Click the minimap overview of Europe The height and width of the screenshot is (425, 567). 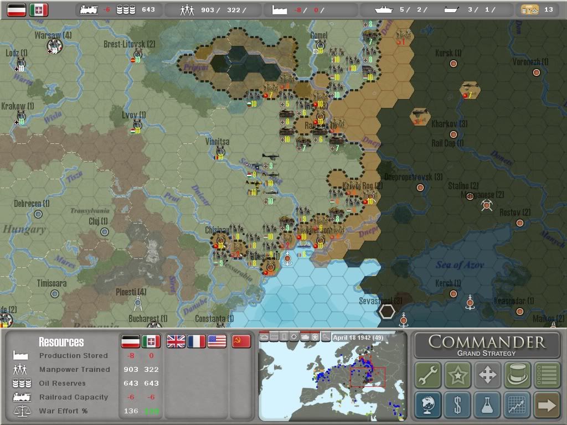pyautogui.click(x=333, y=376)
